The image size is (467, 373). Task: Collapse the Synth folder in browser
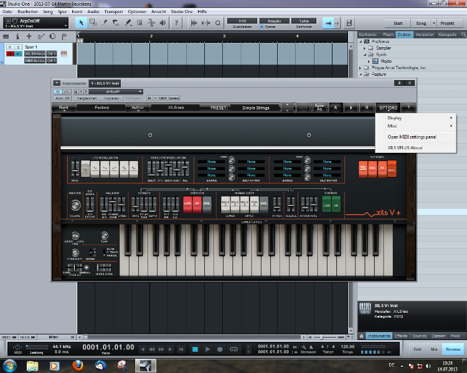point(364,55)
